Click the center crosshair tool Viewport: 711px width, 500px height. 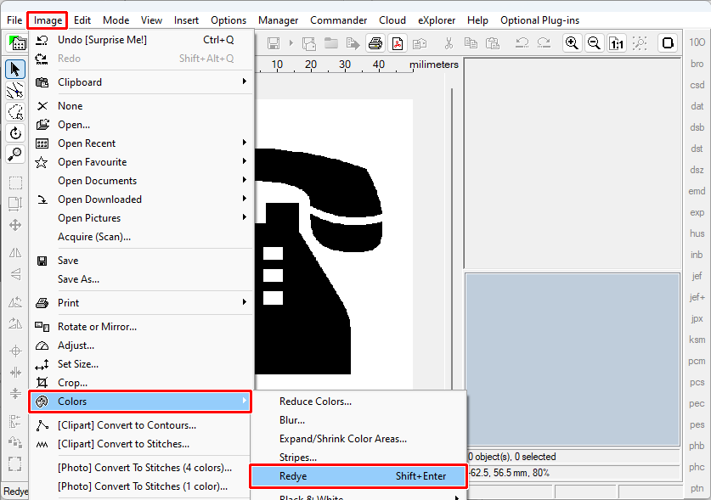click(x=15, y=351)
